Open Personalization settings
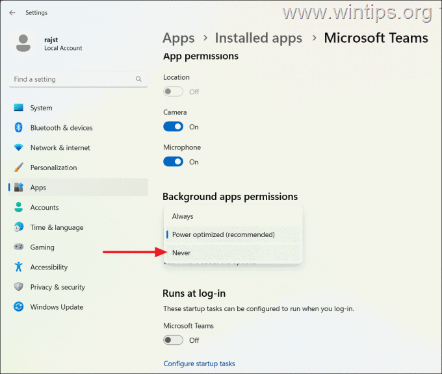This screenshot has width=442, height=374. click(78, 168)
